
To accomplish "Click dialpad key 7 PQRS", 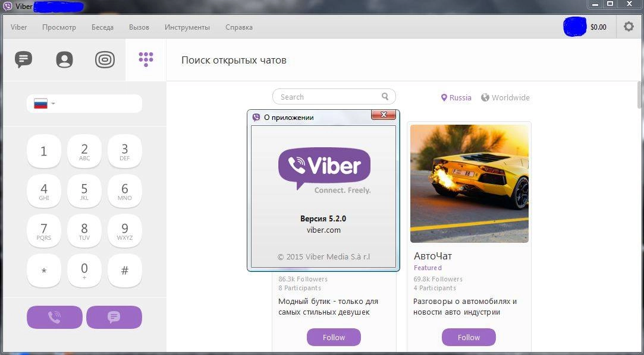I will [44, 231].
